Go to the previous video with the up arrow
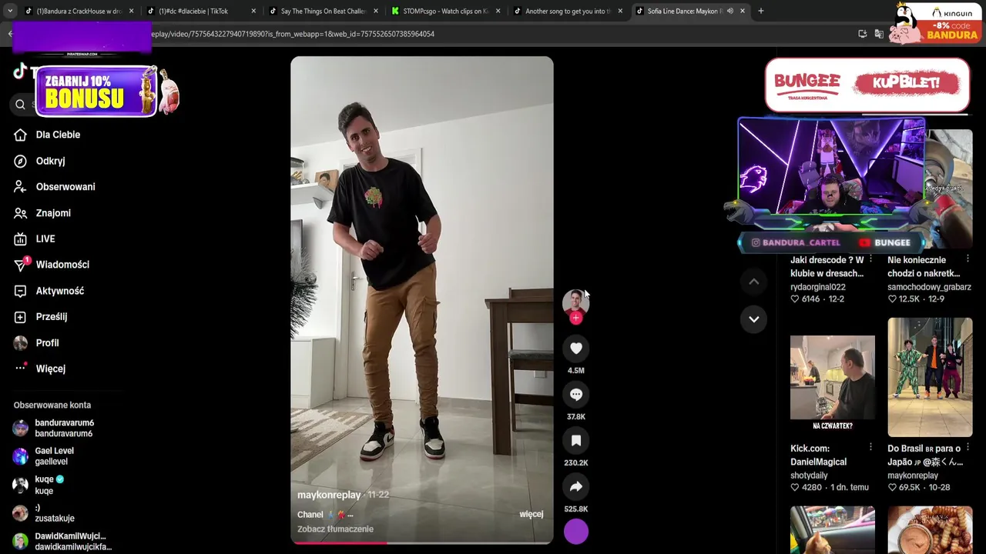This screenshot has height=554, width=986. 753,282
